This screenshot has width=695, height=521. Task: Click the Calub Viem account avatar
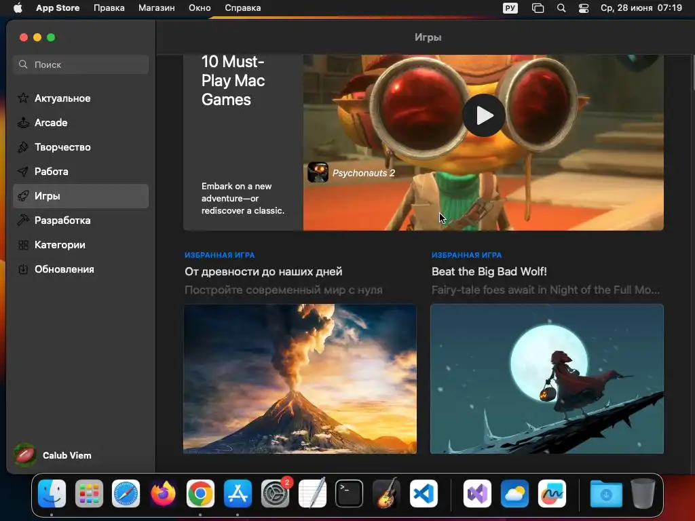[25, 455]
